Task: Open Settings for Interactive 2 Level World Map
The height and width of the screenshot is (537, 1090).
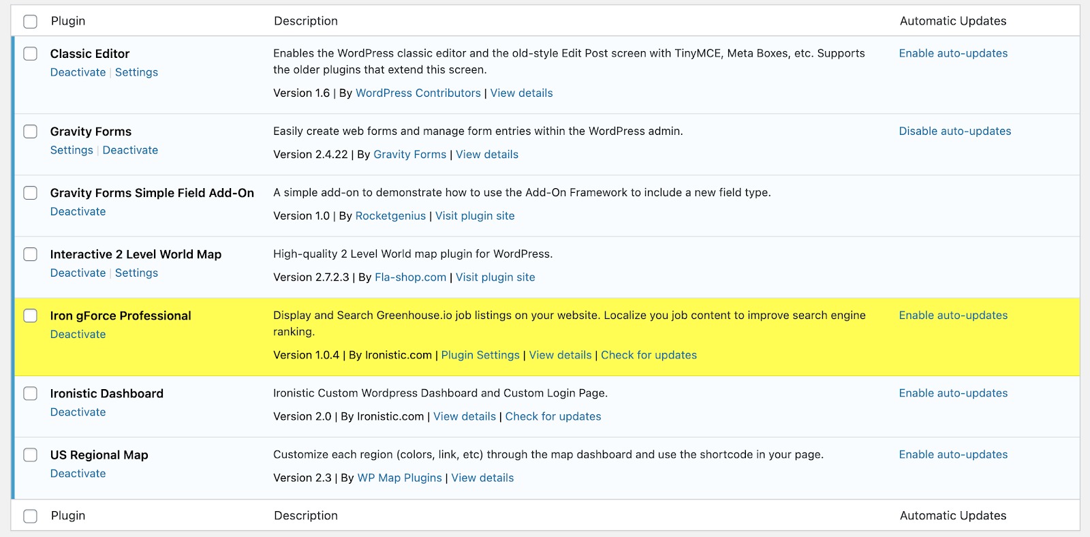Action: (136, 273)
